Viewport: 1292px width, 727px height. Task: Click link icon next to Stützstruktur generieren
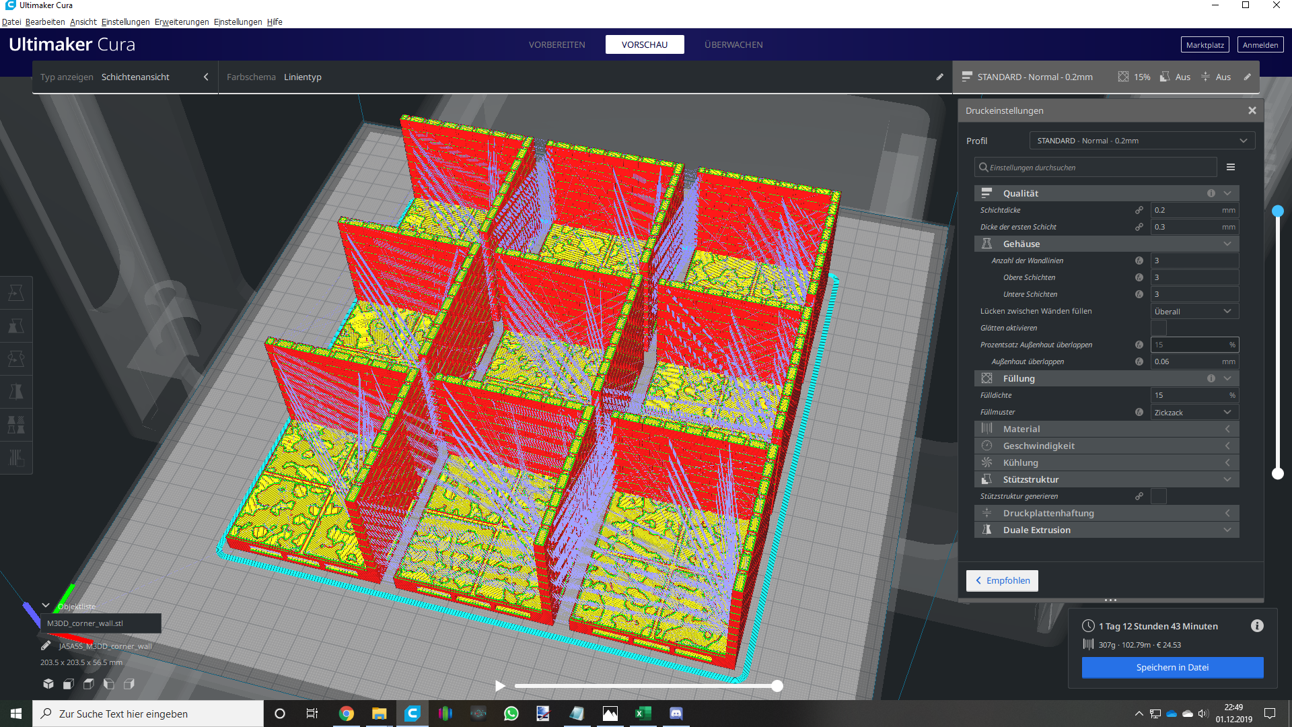tap(1139, 496)
